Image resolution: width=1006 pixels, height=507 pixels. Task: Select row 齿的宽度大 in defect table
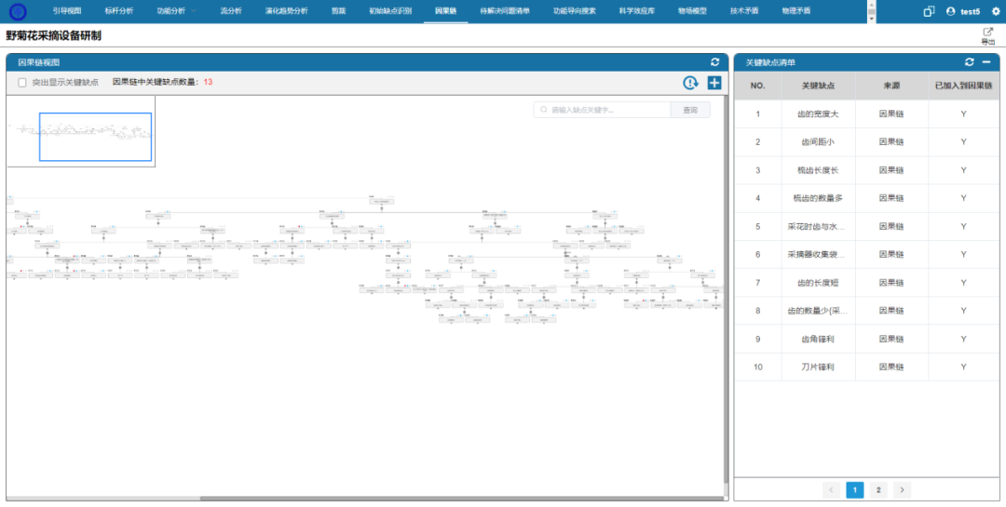(x=818, y=114)
